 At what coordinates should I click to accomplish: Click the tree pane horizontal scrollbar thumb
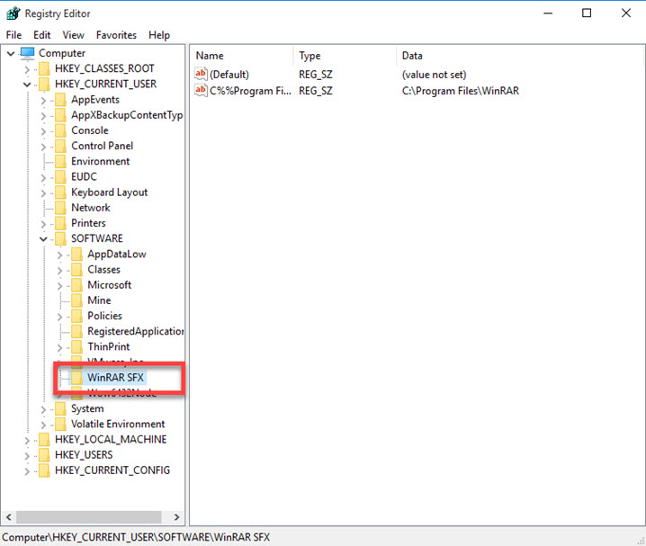click(88, 516)
